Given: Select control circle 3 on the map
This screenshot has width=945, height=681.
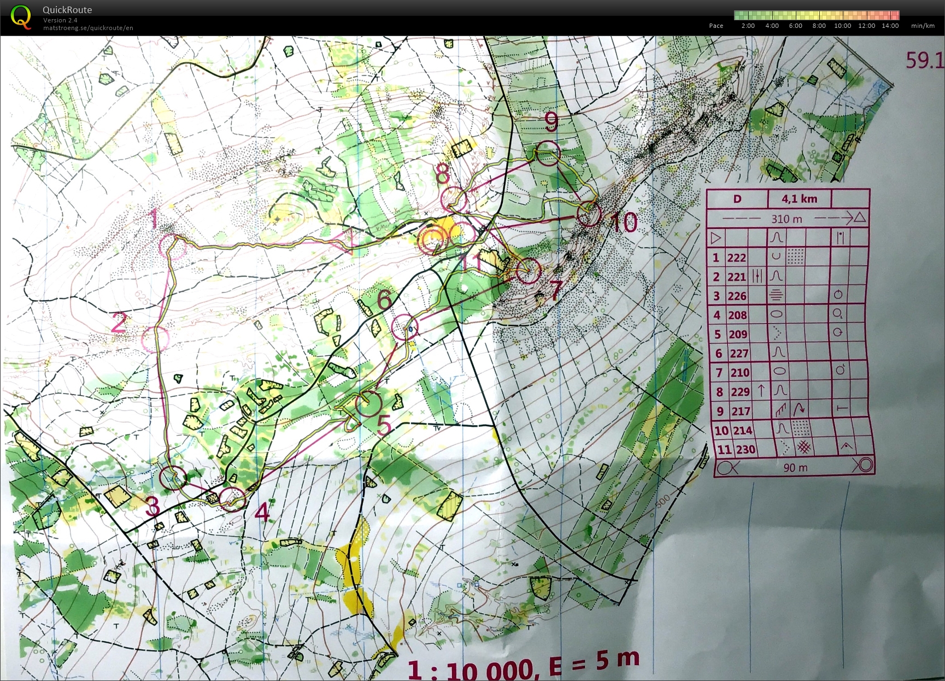Looking at the screenshot, I should 173,477.
